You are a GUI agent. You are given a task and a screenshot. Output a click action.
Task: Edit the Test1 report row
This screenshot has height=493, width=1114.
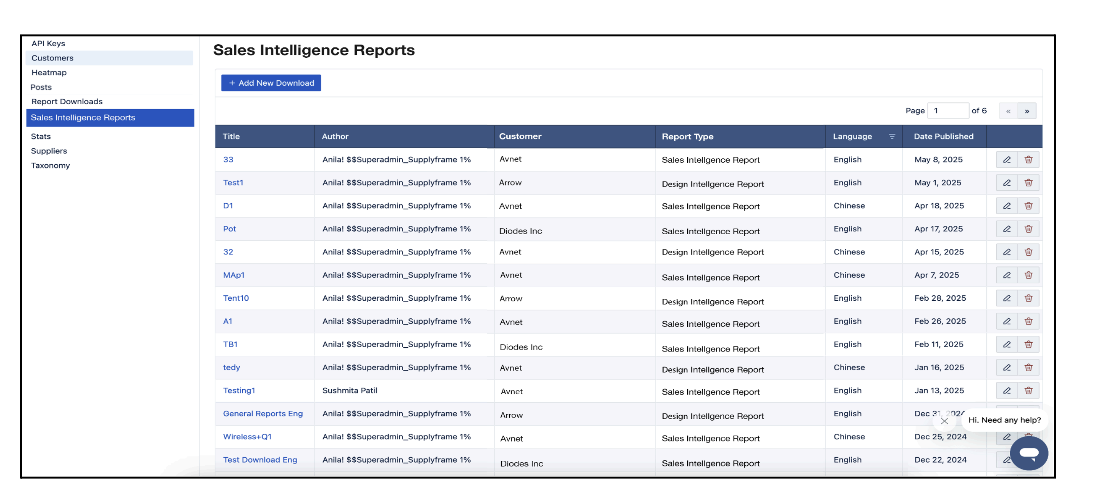(1007, 183)
